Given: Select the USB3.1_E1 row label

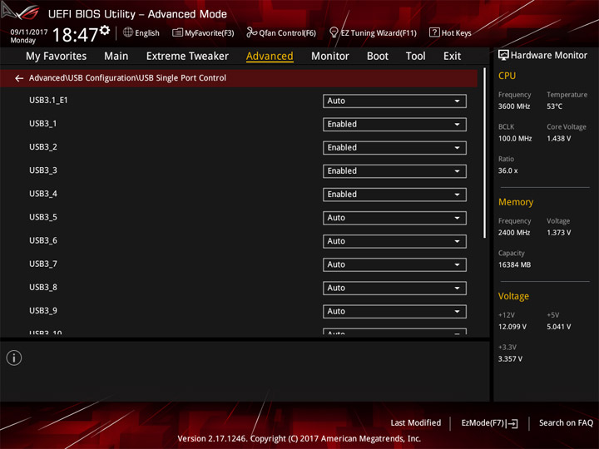Looking at the screenshot, I should pos(48,101).
